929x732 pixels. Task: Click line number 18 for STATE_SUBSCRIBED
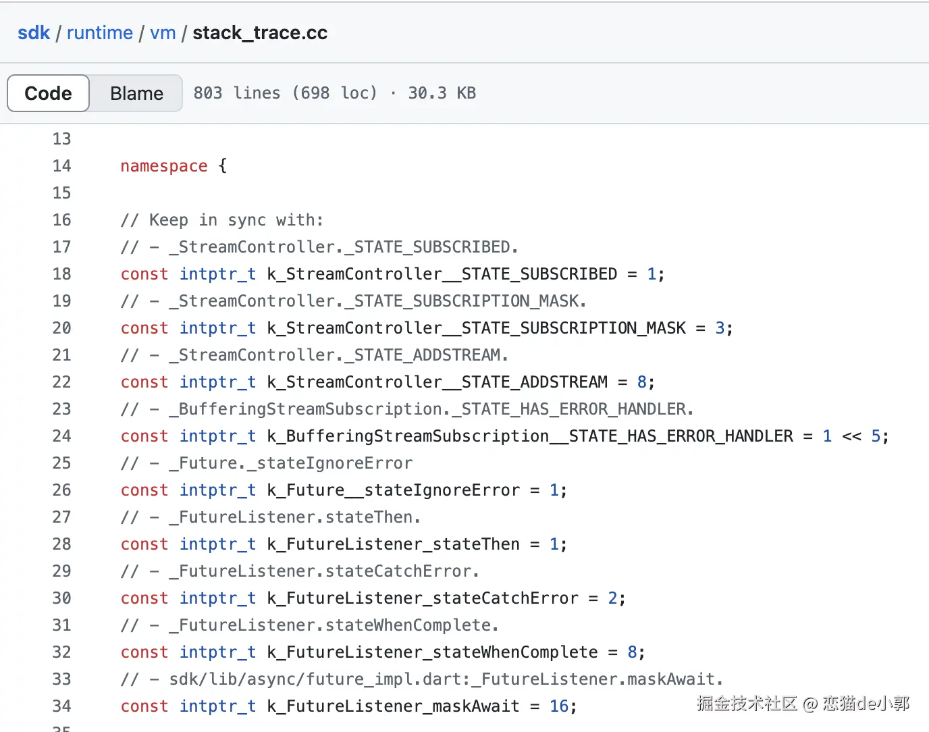(x=61, y=274)
